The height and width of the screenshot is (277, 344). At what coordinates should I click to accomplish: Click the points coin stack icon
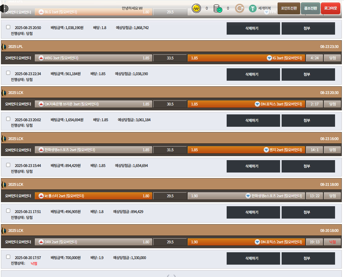218,8
